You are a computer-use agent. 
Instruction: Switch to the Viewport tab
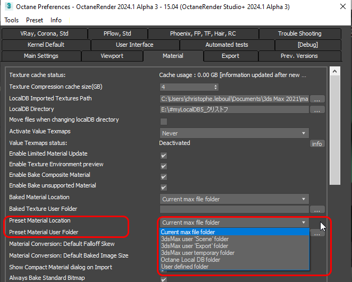pyautogui.click(x=112, y=56)
